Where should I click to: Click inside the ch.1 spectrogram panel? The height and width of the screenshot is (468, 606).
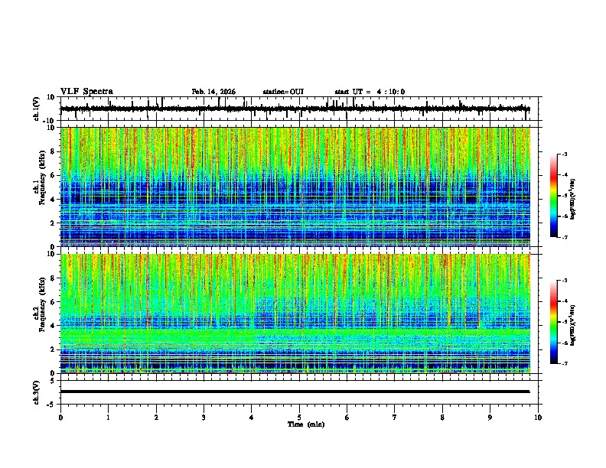click(295, 187)
